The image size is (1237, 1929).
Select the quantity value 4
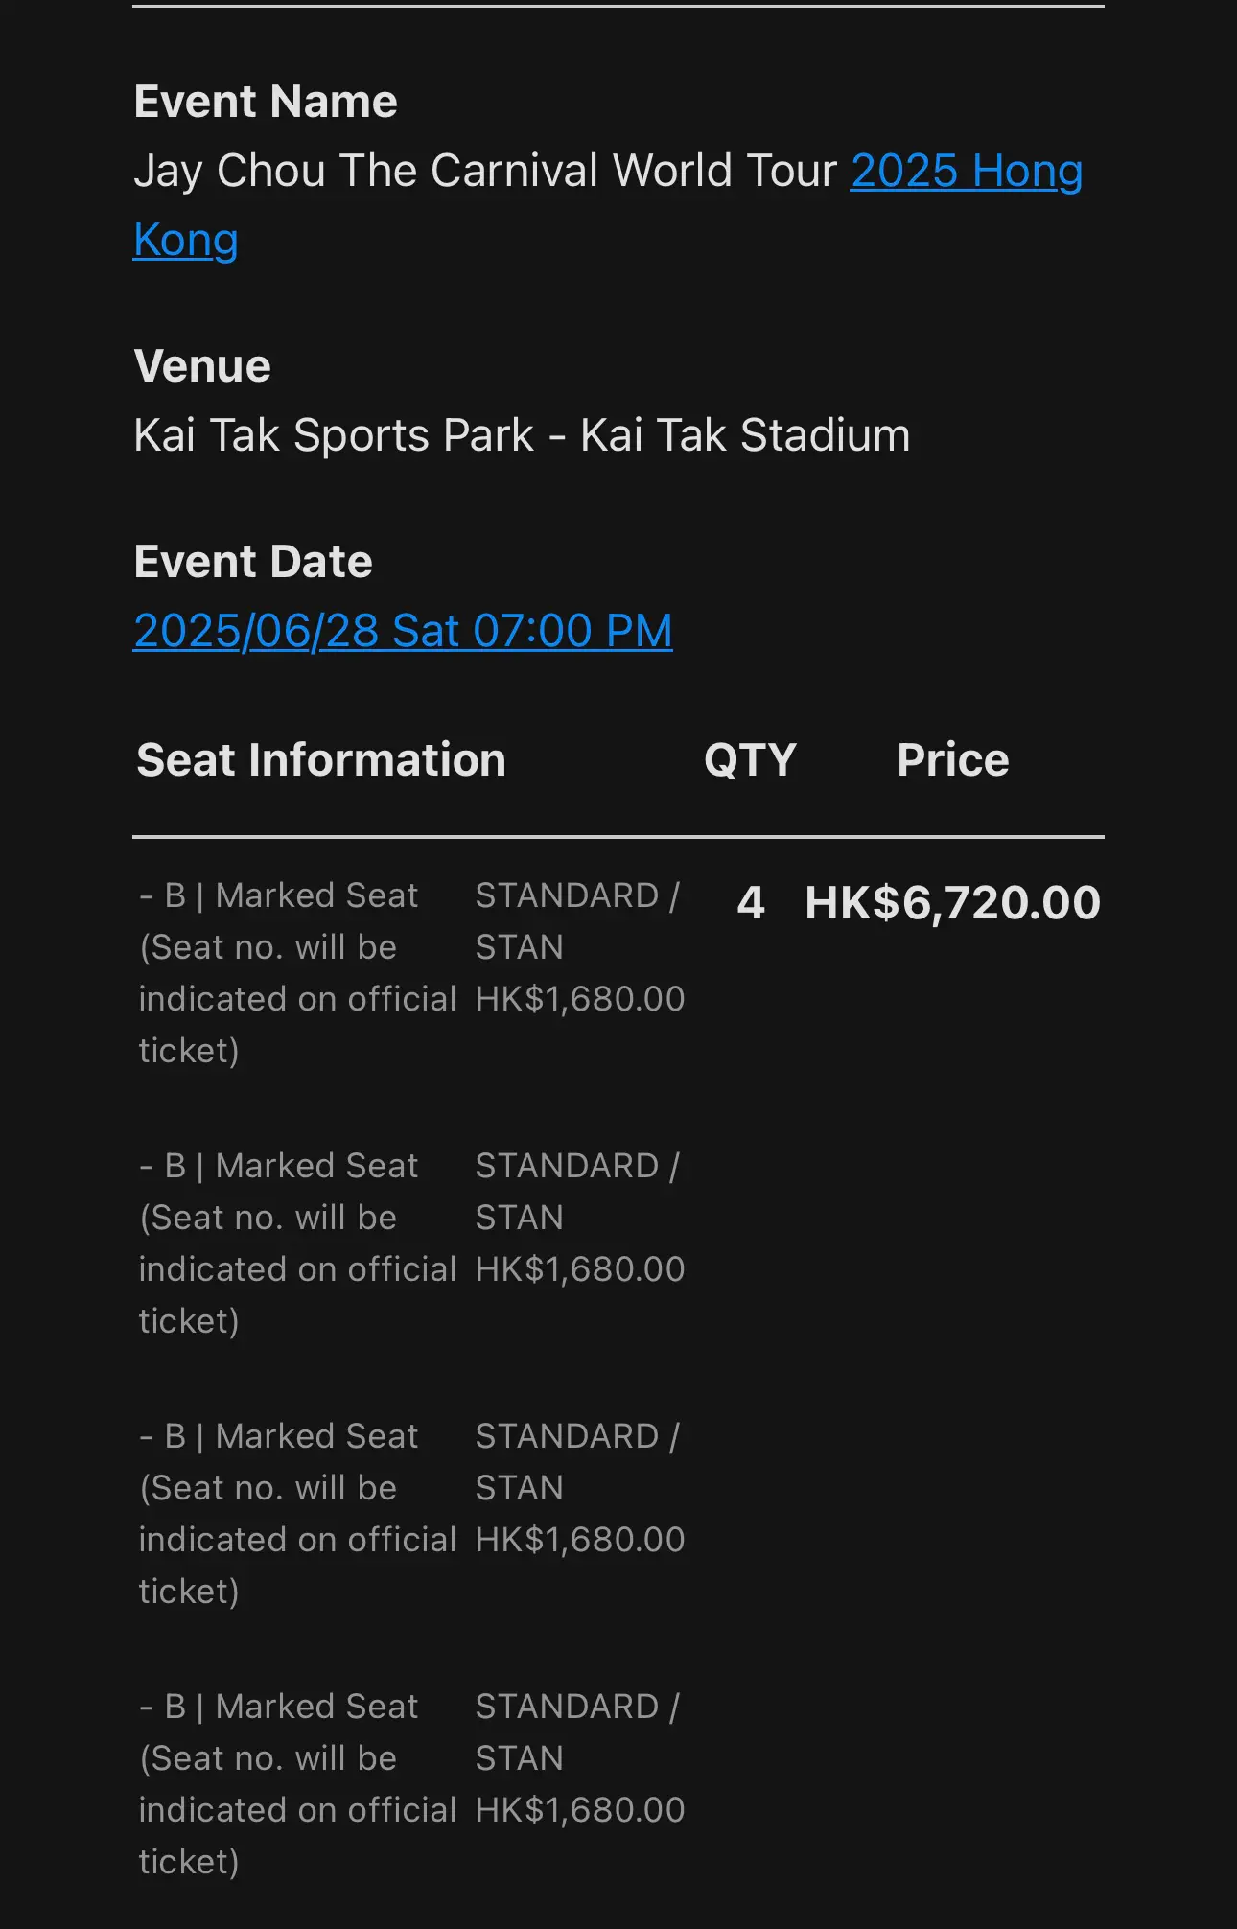pos(751,903)
